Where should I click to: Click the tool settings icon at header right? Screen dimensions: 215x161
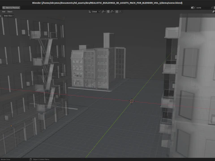(214, 12)
